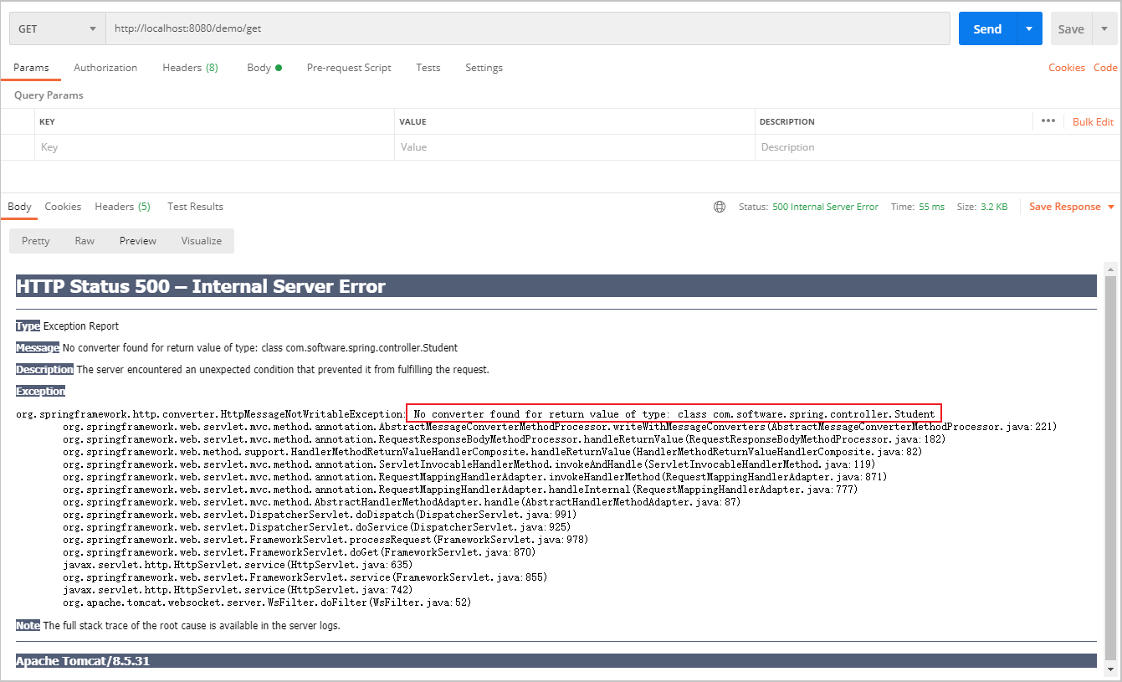Image resolution: width=1122 pixels, height=682 pixels.
Task: Click the response pane vertical scrollbar
Action: 1110,468
